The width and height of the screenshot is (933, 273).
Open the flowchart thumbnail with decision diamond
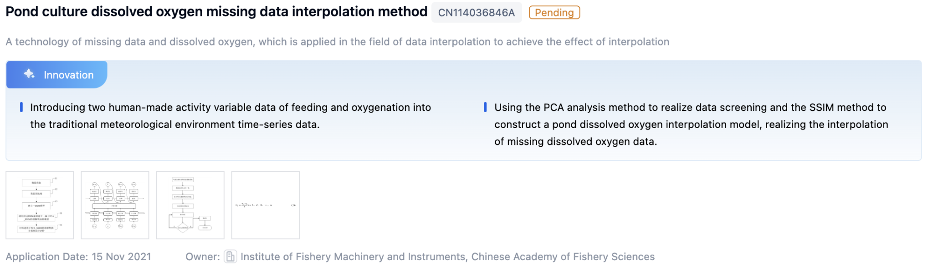point(190,205)
